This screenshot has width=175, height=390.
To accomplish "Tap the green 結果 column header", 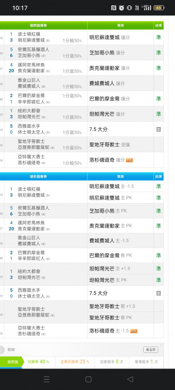I will (159, 25).
